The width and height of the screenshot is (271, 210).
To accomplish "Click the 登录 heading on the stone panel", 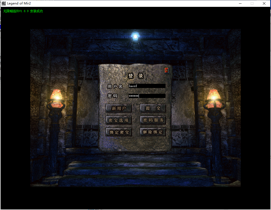I will 136,76.
